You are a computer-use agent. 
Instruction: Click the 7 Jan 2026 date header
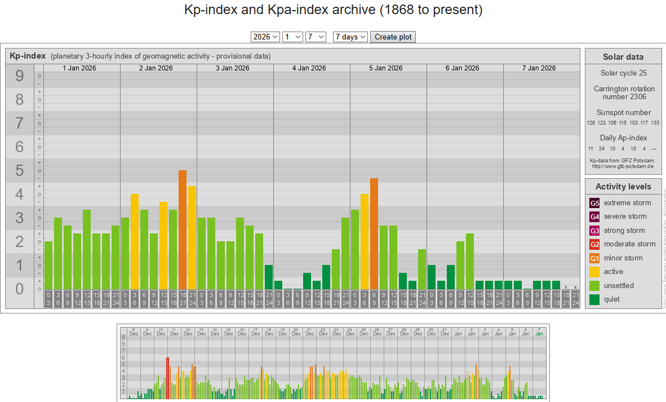coord(539,68)
